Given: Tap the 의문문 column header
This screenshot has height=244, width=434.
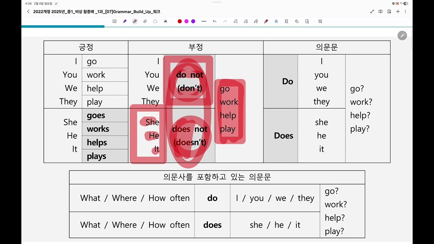Looking at the screenshot, I should coord(327,47).
